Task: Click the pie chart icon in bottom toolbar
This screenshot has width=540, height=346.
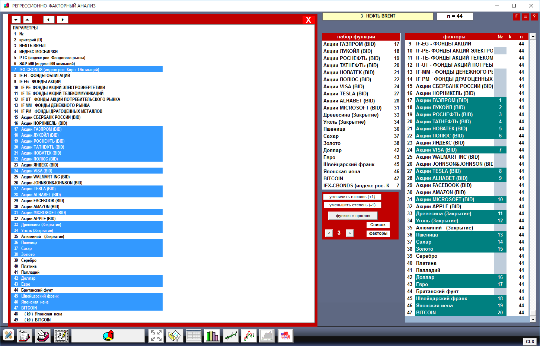Action: pos(108,336)
